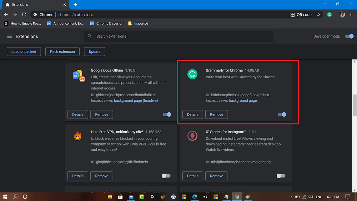This screenshot has height=201, width=357.
Task: Click Load unpacked button
Action: pos(24,52)
